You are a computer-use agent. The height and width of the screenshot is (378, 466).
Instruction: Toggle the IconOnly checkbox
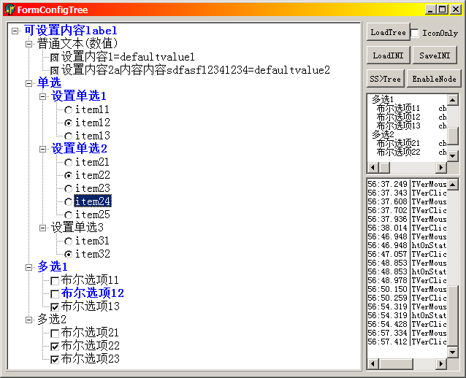[415, 33]
